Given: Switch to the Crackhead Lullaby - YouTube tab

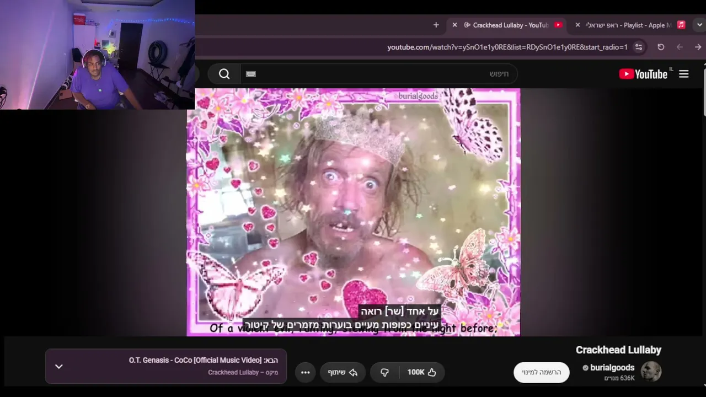Looking at the screenshot, I should [x=506, y=25].
